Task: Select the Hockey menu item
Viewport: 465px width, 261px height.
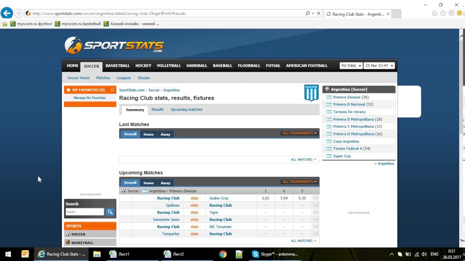Action: [x=143, y=66]
